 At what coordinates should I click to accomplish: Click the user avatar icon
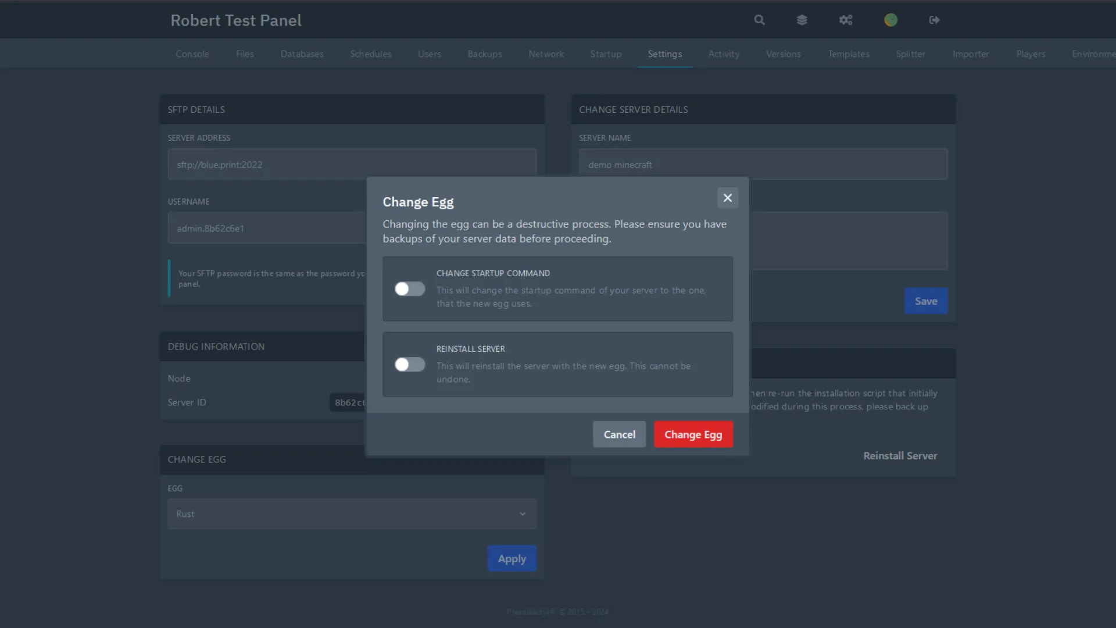pos(890,20)
